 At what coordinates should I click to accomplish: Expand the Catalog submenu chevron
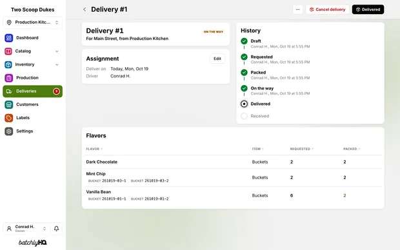[57, 51]
